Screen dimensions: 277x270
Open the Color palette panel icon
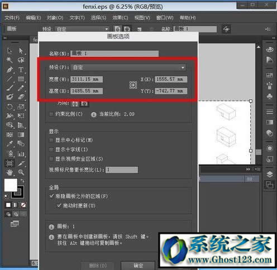(x=270, y=50)
